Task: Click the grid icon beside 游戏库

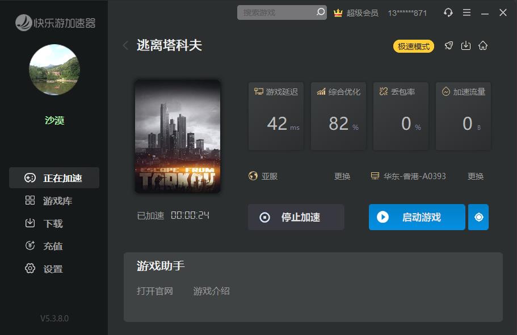Action: click(x=30, y=200)
